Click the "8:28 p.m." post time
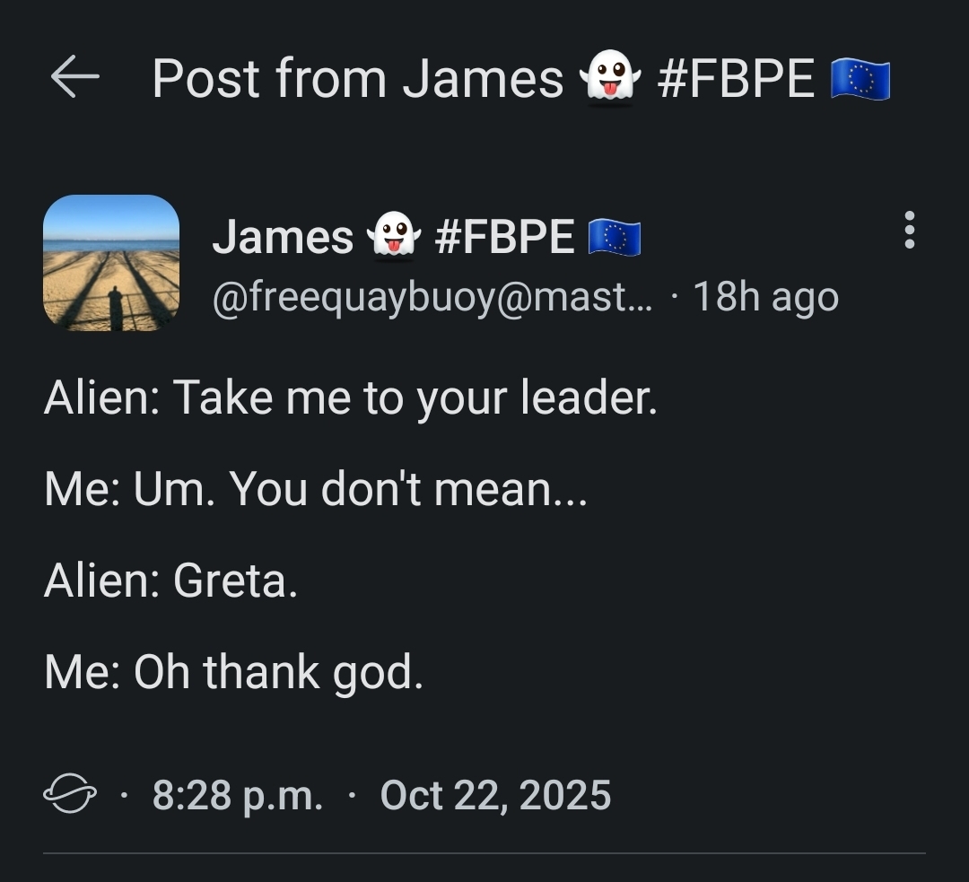 click(x=238, y=796)
